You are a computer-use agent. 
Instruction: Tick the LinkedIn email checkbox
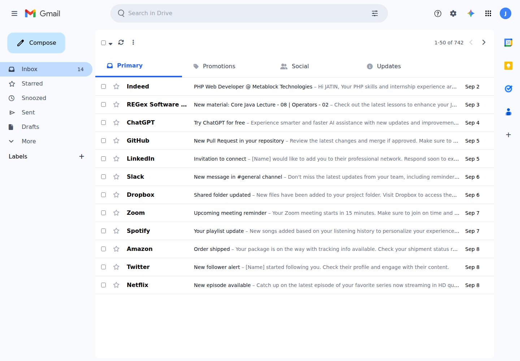[104, 158]
